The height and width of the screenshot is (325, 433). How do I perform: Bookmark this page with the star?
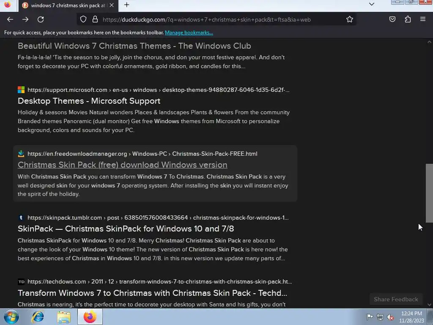[x=350, y=19]
